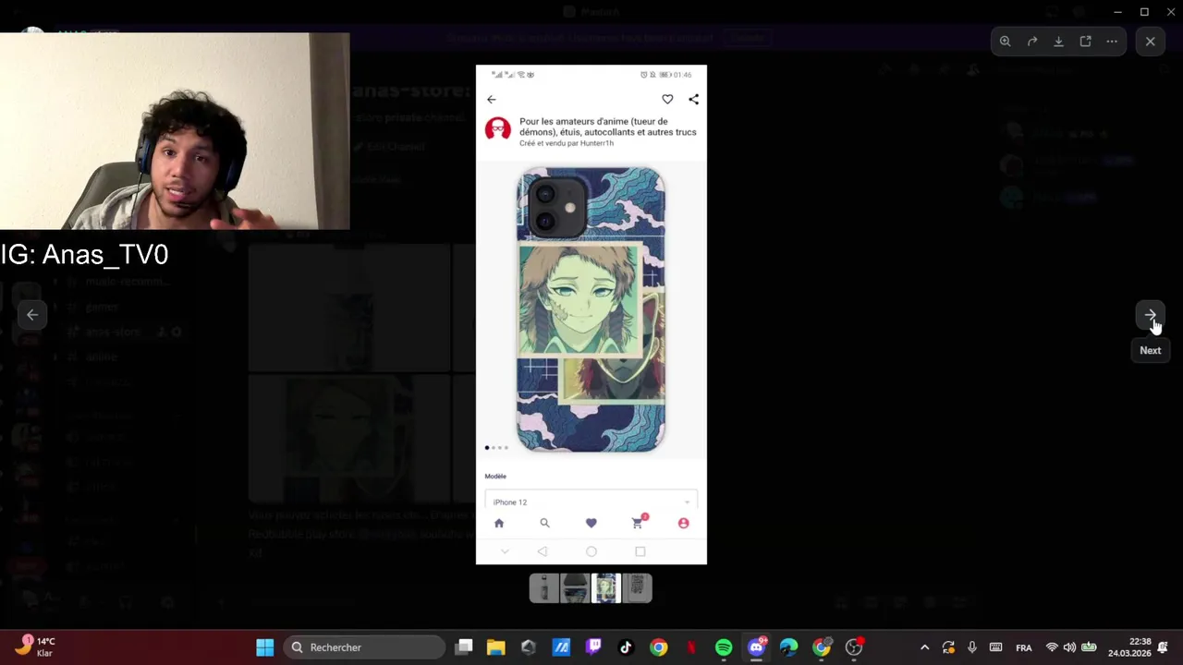Select the highlighted third thumbnail in the strip
The height and width of the screenshot is (665, 1183).
click(606, 587)
